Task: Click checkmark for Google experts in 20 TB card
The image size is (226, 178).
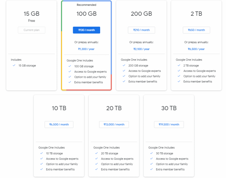Action: pos(96,158)
